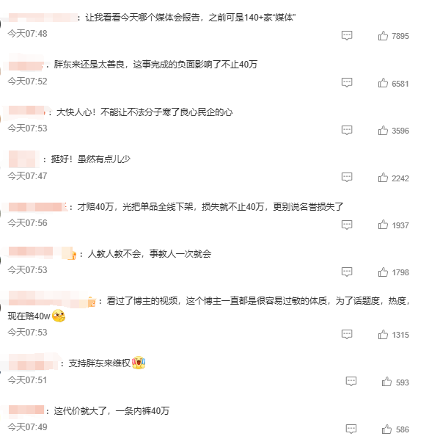
Task: Open replies for 胖东来还是太善良 comment
Action: tap(347, 83)
